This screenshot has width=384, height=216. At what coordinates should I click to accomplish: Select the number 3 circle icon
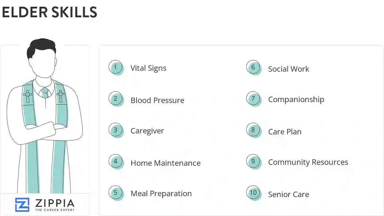(x=116, y=130)
